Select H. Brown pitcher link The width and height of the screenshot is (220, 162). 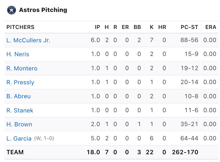tap(19, 124)
